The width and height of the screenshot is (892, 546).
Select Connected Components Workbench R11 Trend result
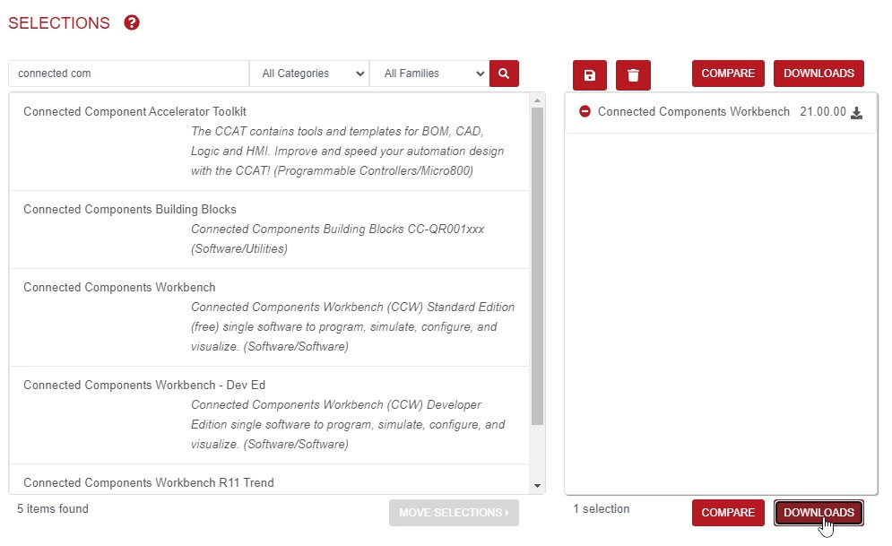point(149,483)
